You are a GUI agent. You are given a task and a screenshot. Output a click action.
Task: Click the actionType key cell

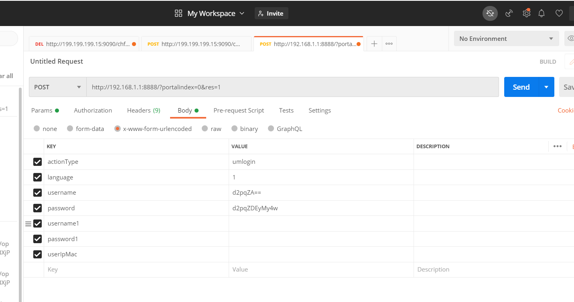pos(136,162)
